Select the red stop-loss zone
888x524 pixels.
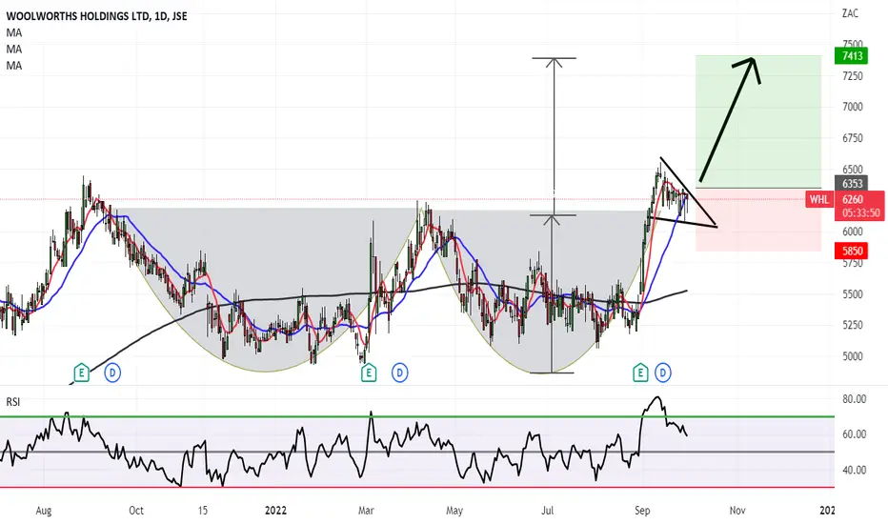758,220
